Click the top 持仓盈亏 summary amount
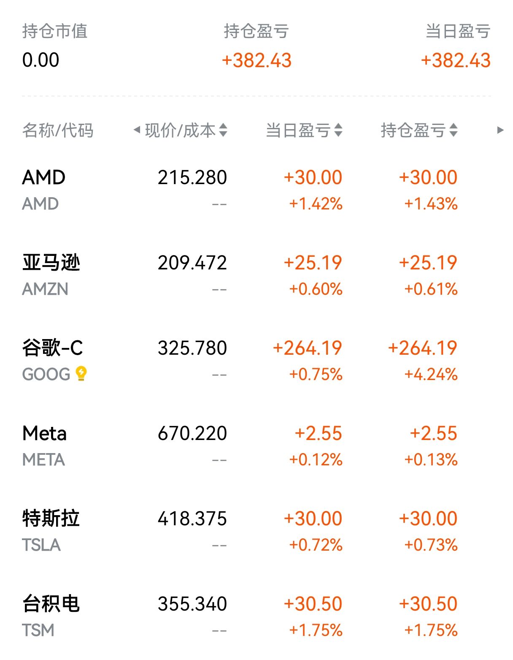Image resolution: width=513 pixels, height=660 pixels. [256, 60]
